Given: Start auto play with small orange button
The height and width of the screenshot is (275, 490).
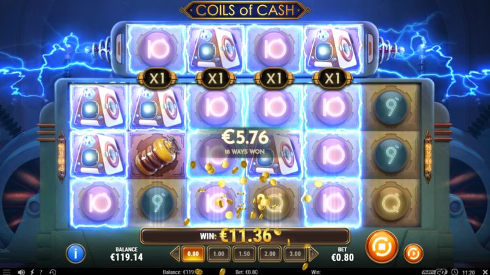Looking at the screenshot, I should tap(414, 253).
